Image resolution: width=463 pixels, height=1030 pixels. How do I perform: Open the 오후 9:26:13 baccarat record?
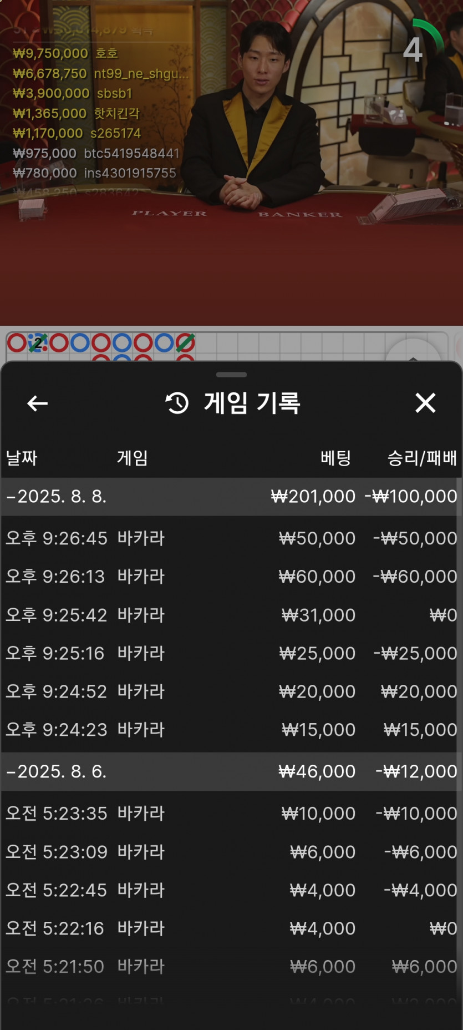[x=231, y=576]
